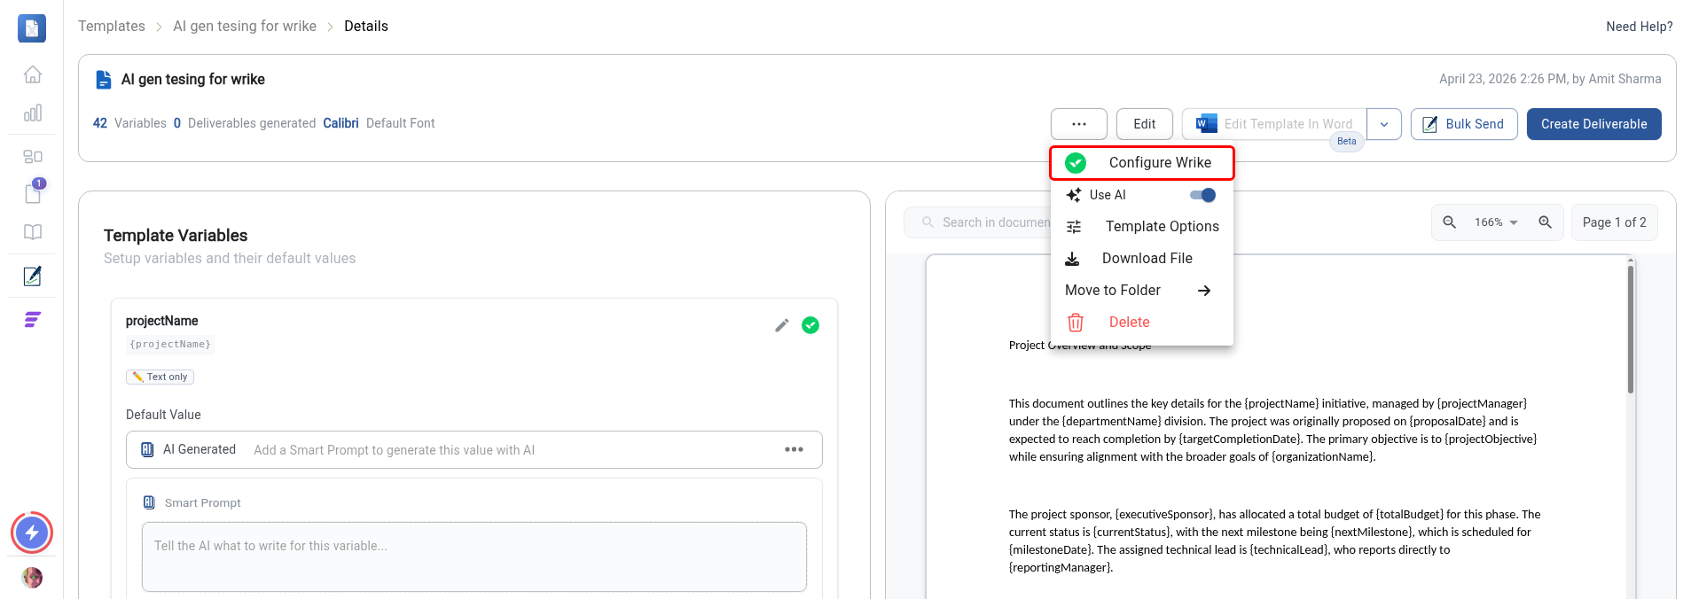The width and height of the screenshot is (1691, 599).
Task: Click the green check next to Configure Wrike
Action: click(x=1076, y=163)
